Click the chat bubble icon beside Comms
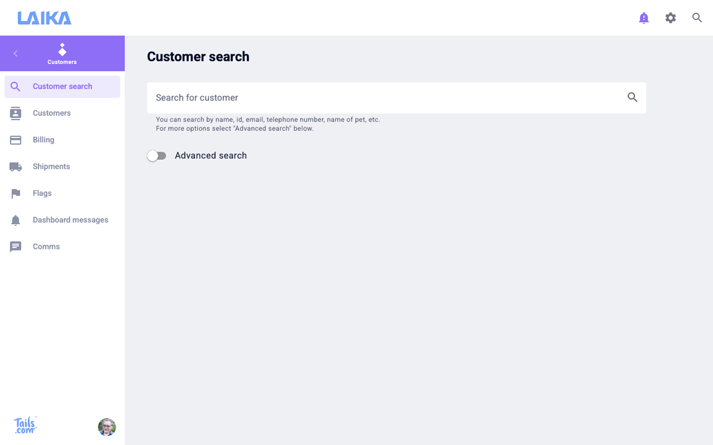 [x=16, y=247]
